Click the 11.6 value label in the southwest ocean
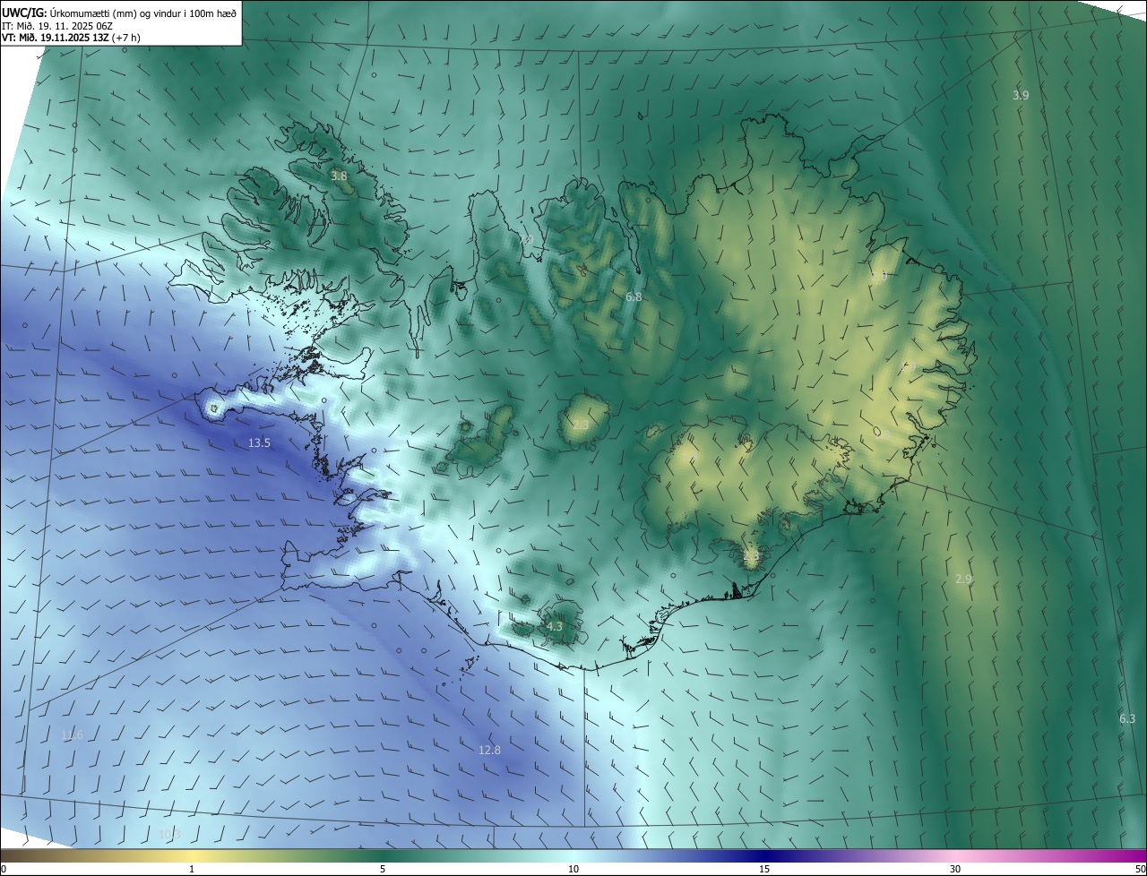This screenshot has height=876, width=1147. [x=72, y=735]
